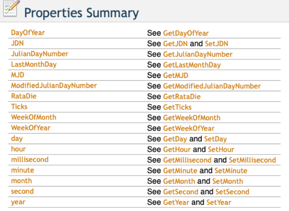Go to the SetMillisecond method link

pyautogui.click(x=252, y=160)
